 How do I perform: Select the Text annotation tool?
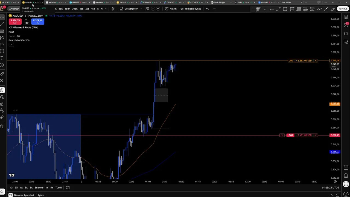coord(2,58)
